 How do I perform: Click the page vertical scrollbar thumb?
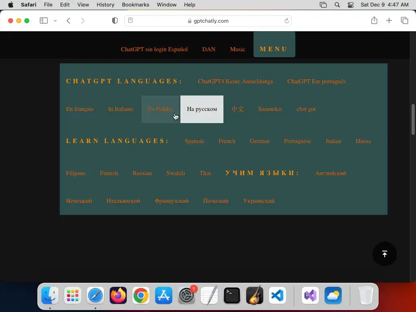[413, 119]
